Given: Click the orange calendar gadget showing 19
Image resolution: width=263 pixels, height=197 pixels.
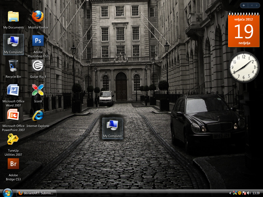Looking at the screenshot, I should pos(244,30).
